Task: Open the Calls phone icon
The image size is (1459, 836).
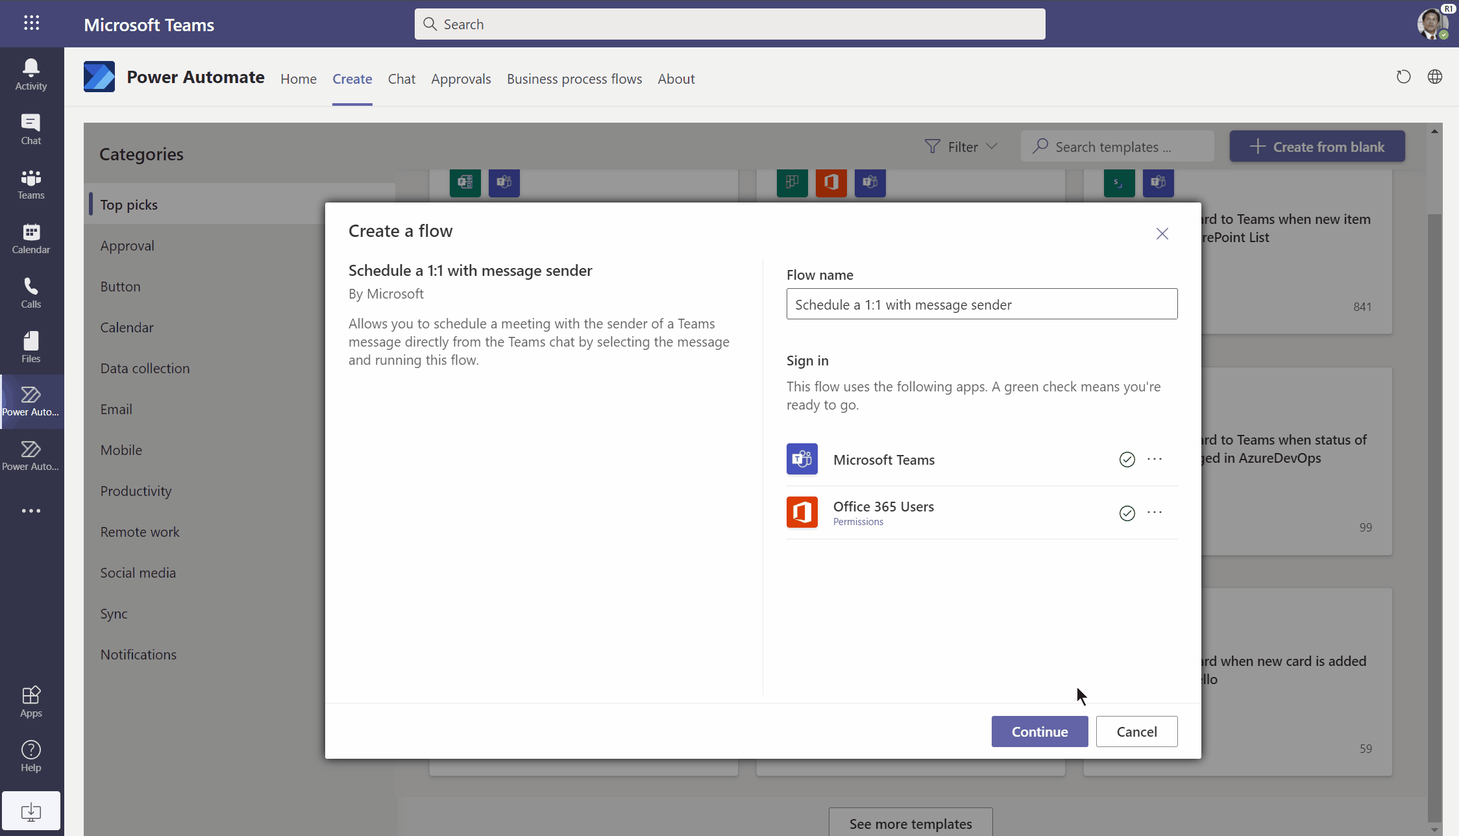Action: 31,292
